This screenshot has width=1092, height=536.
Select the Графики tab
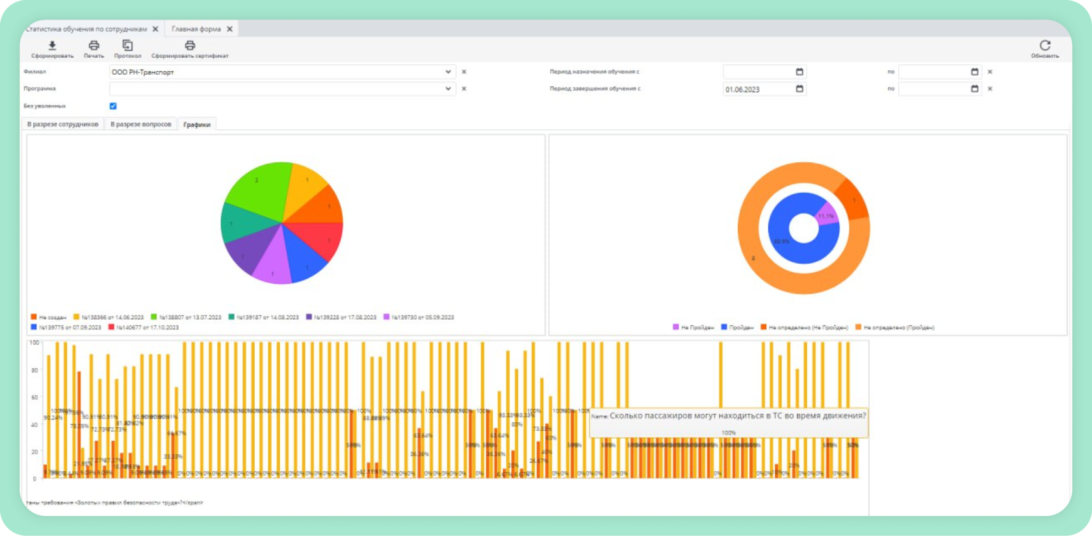(197, 124)
